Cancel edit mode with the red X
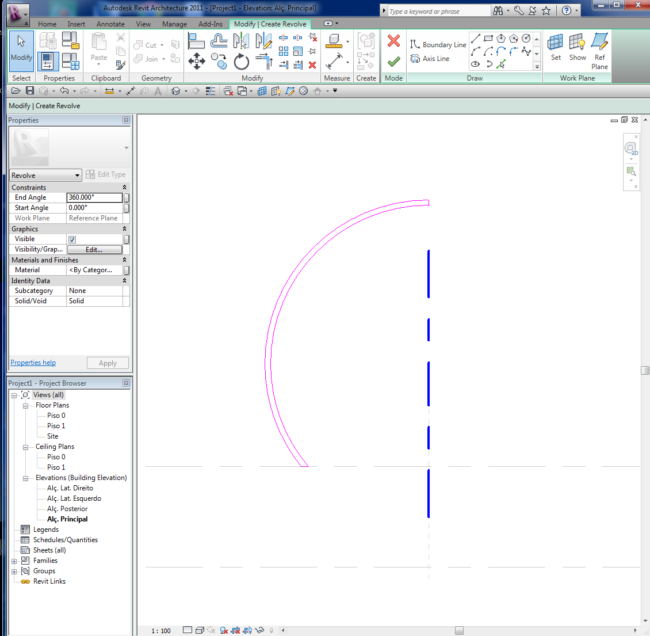 click(393, 41)
